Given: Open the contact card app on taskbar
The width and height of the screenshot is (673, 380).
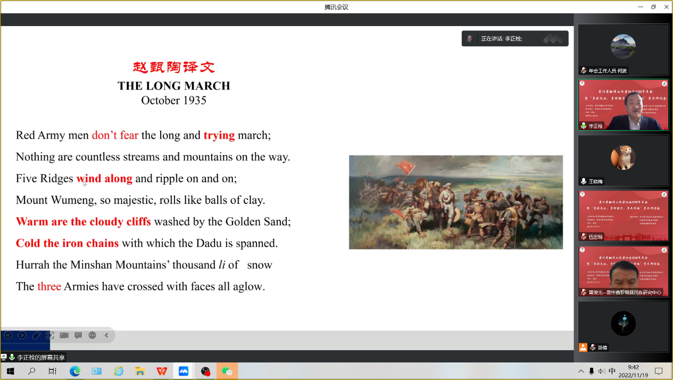Looking at the screenshot, I should [96, 371].
